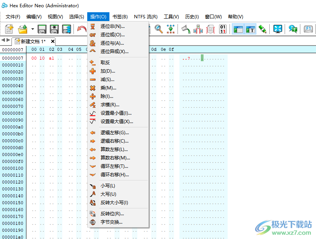Click the New file toolbar icon

(9, 29)
